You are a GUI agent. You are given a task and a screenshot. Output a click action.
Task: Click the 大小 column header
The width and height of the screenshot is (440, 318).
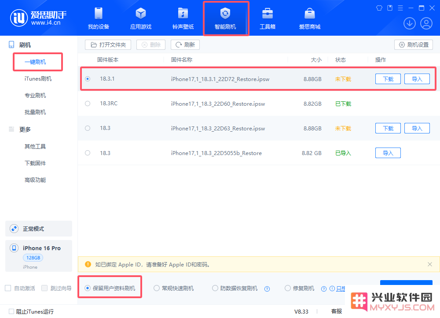pos(316,60)
